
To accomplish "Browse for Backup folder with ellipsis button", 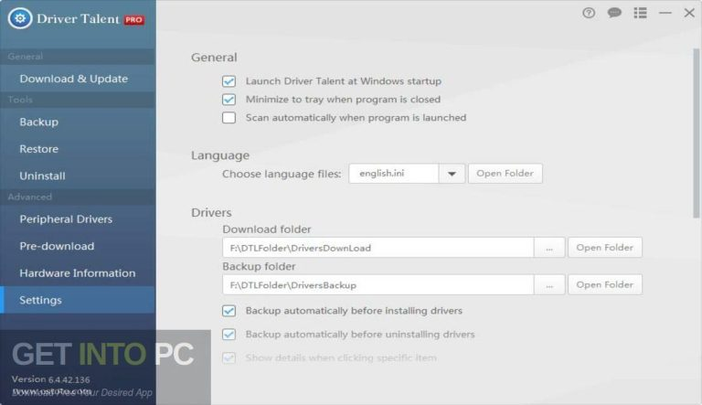I will tap(548, 285).
